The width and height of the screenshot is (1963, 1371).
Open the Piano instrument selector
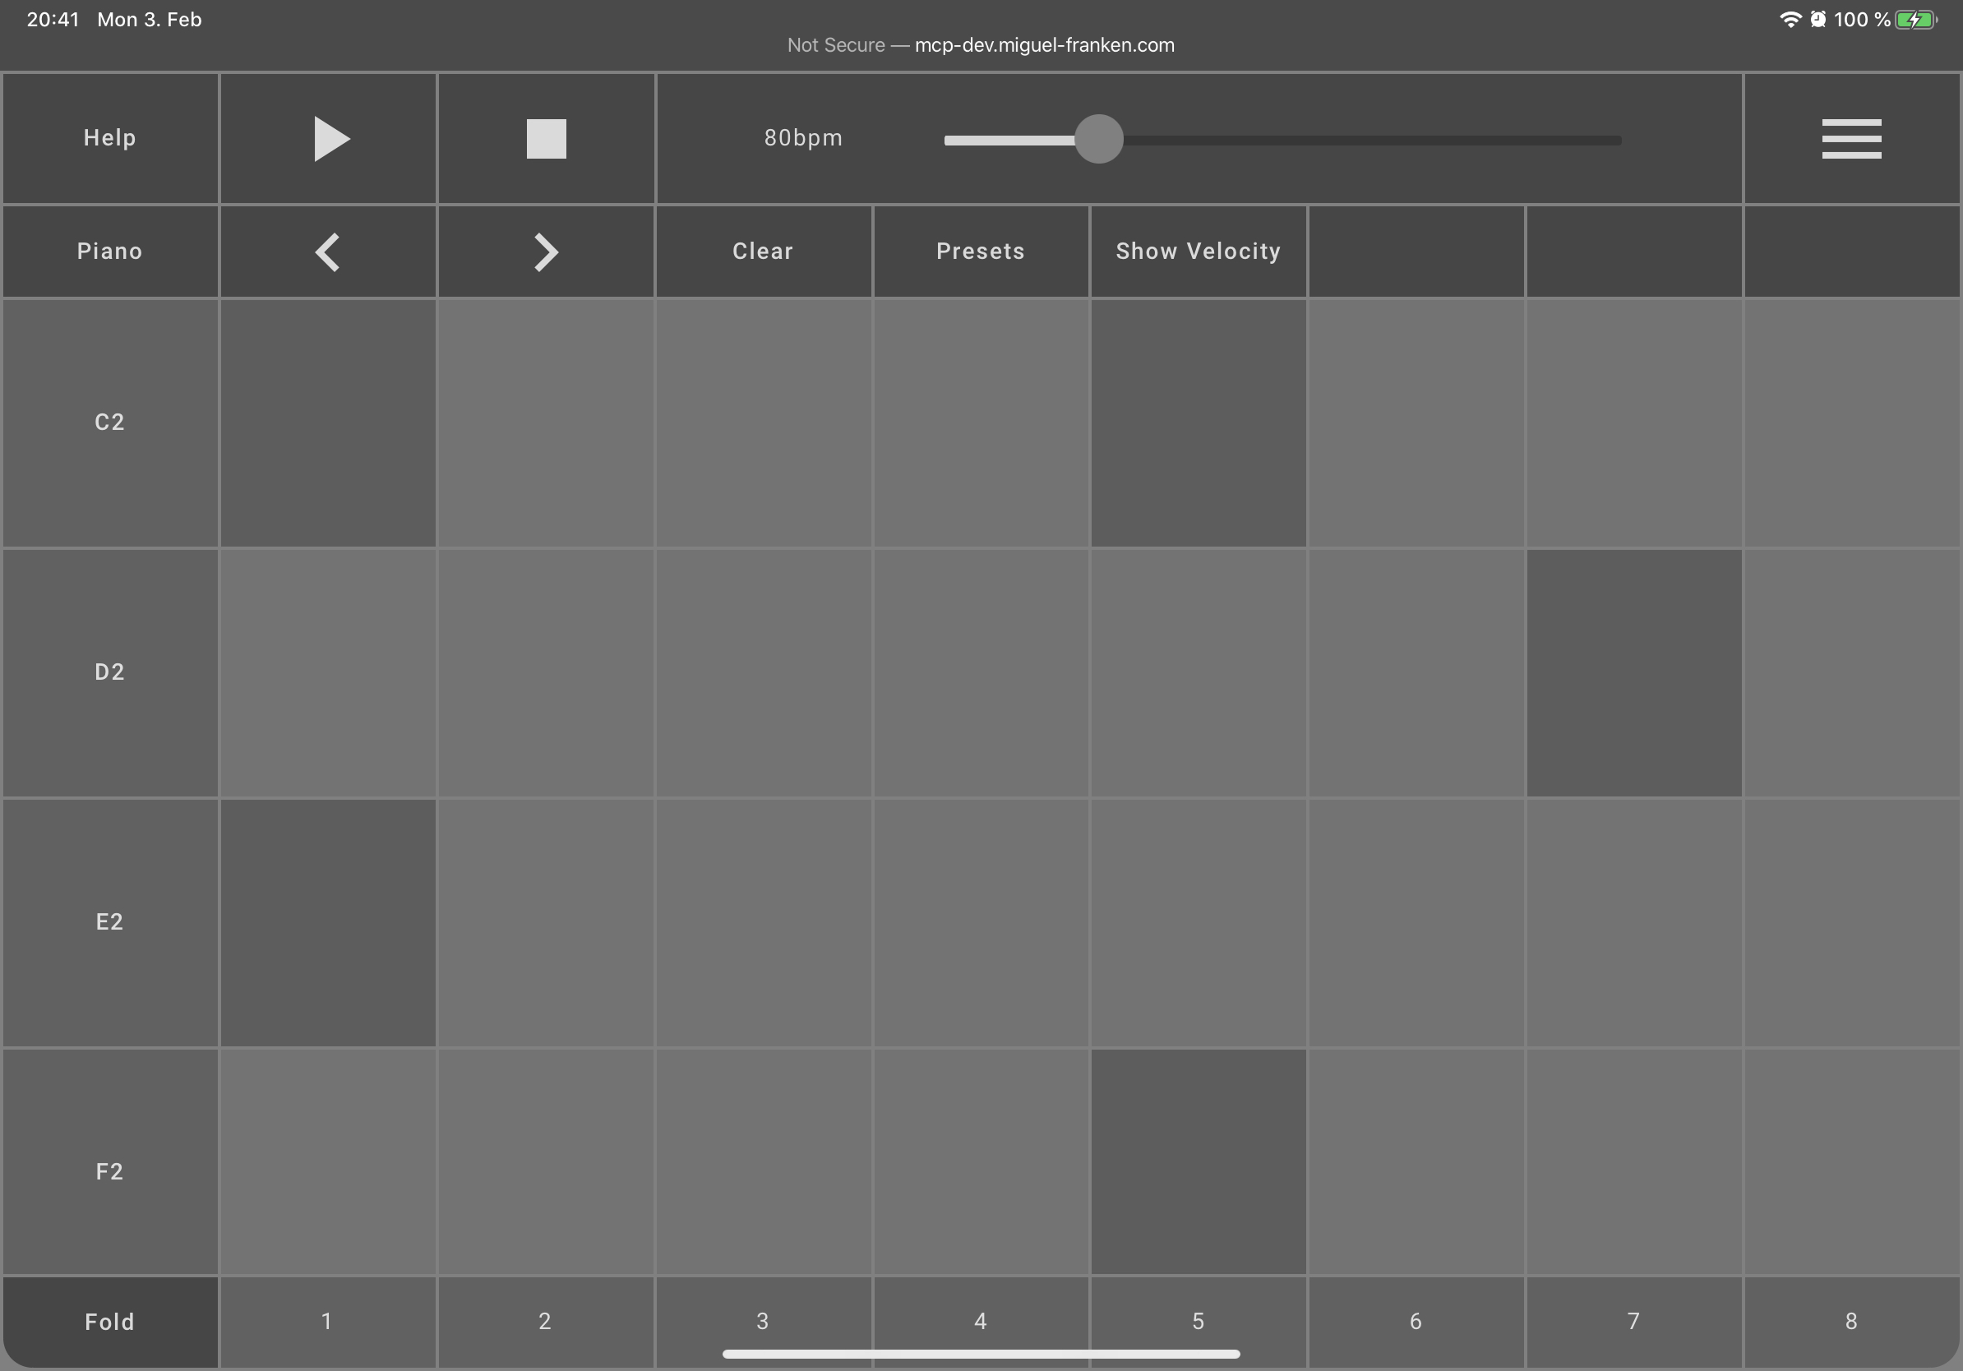(109, 252)
